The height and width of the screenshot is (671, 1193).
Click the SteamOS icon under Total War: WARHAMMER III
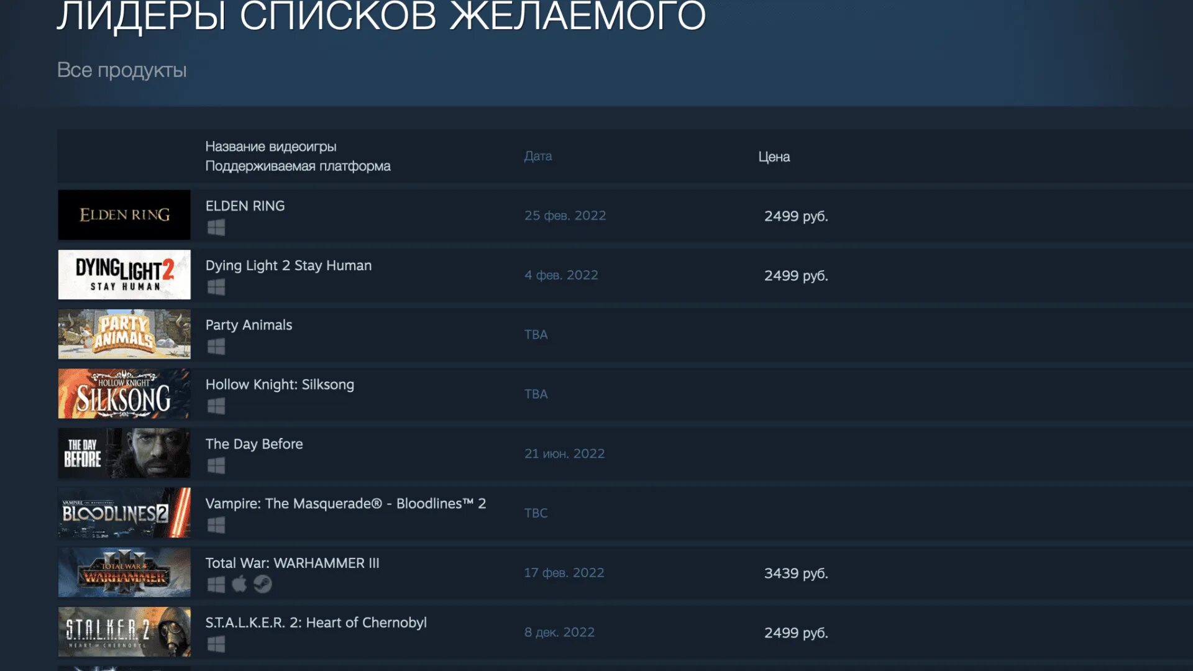pyautogui.click(x=263, y=584)
